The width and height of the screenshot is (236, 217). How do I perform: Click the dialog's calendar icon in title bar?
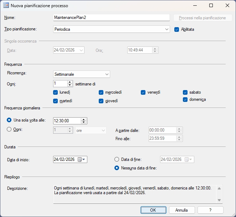click(6, 6)
